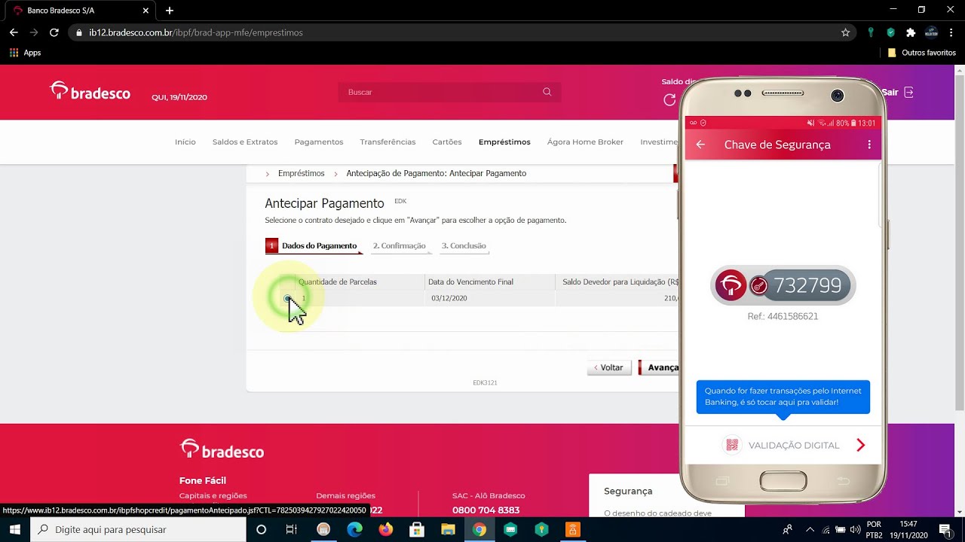Click the Sair logout icon
The height and width of the screenshot is (542, 965).
(908, 92)
